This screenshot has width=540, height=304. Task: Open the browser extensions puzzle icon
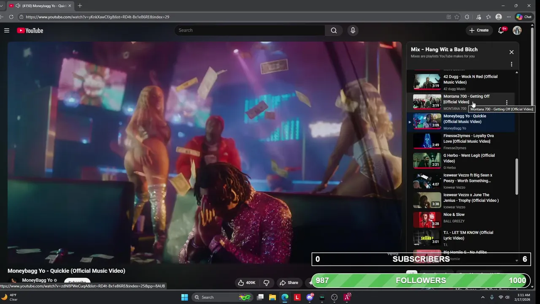pyautogui.click(x=467, y=17)
